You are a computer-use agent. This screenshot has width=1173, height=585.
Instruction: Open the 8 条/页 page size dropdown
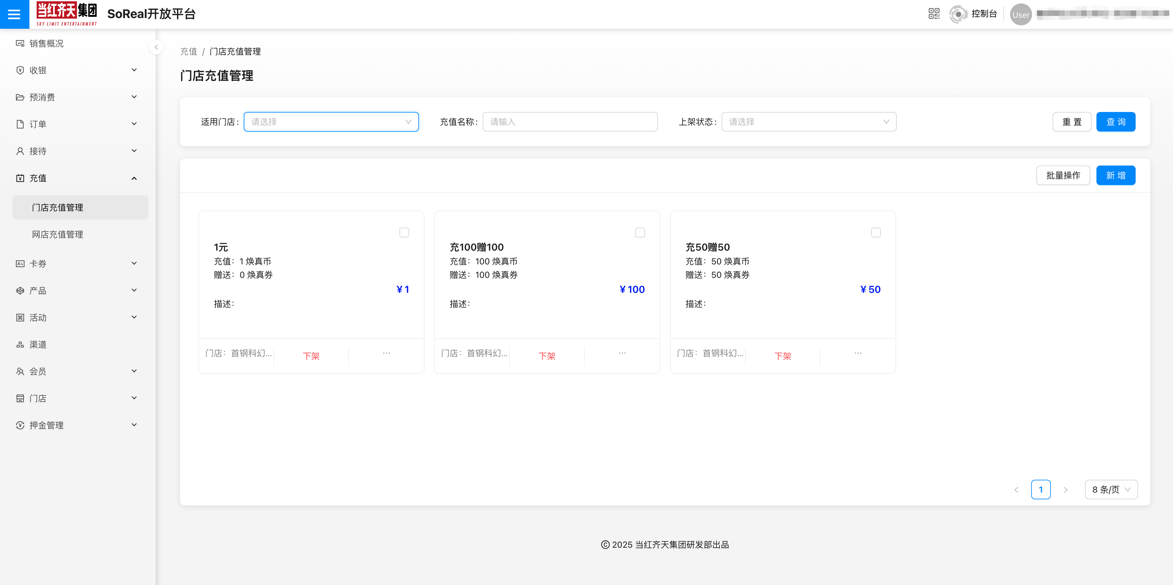1111,490
